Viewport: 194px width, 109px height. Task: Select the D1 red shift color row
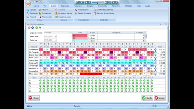(x=80, y=35)
